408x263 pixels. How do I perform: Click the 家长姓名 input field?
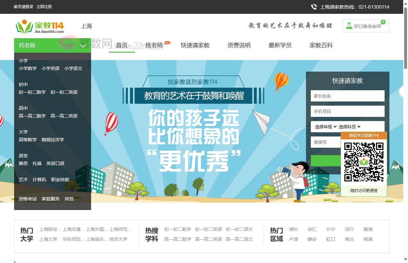tap(347, 96)
